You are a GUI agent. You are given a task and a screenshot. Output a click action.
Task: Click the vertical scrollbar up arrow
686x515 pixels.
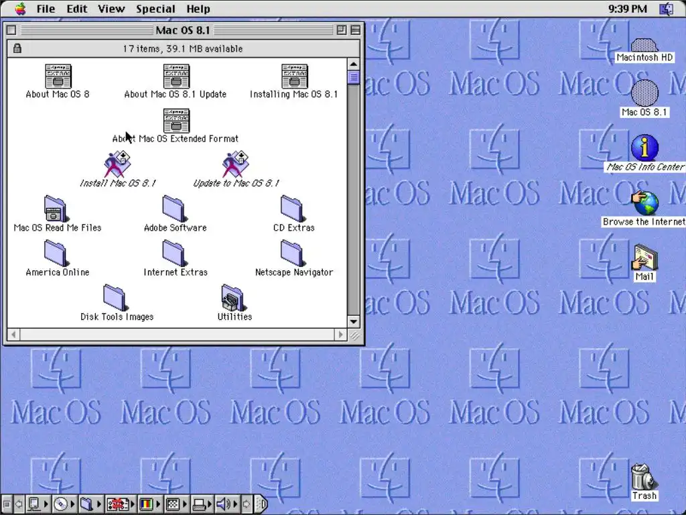tap(354, 64)
